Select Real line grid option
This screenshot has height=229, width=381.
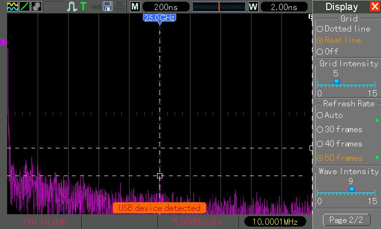[339, 40]
